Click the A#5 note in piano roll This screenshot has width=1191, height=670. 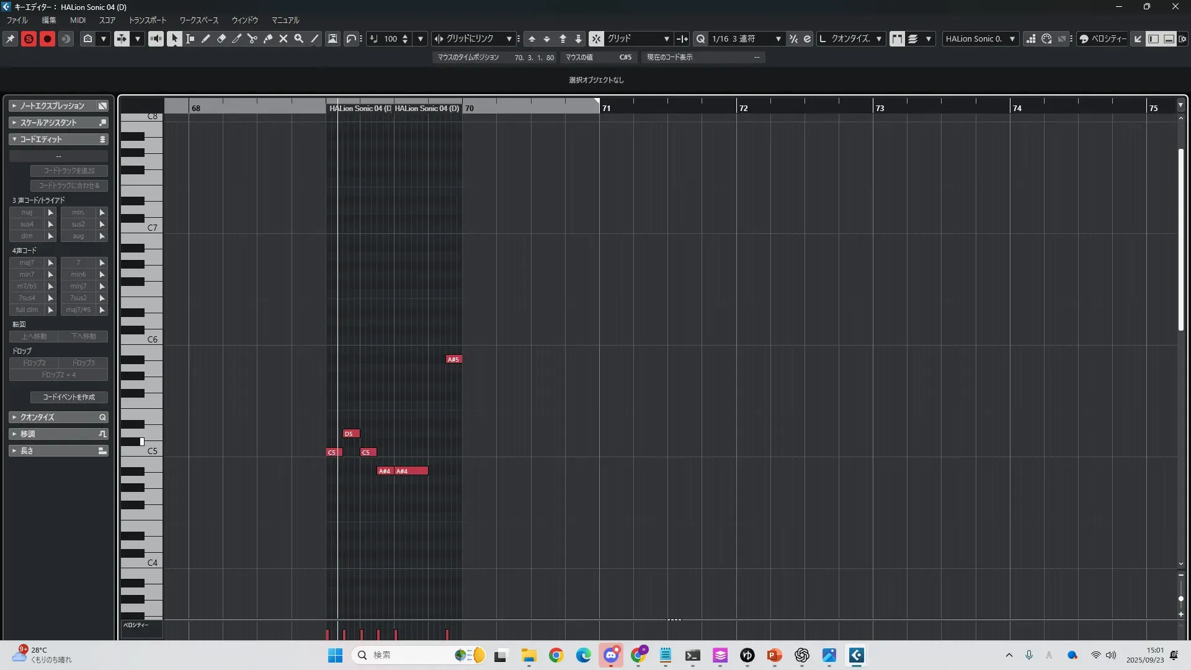tap(453, 359)
